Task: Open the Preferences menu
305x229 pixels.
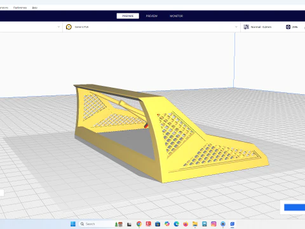Action: pos(20,8)
